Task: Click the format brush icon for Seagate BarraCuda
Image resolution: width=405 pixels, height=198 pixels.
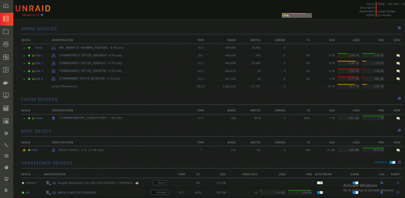Action: click(137, 183)
